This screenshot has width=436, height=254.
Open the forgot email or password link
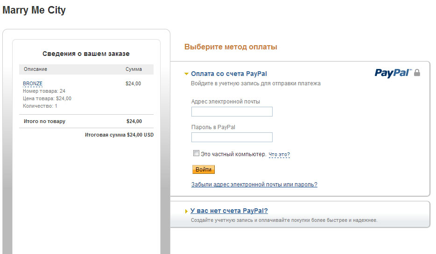(254, 184)
